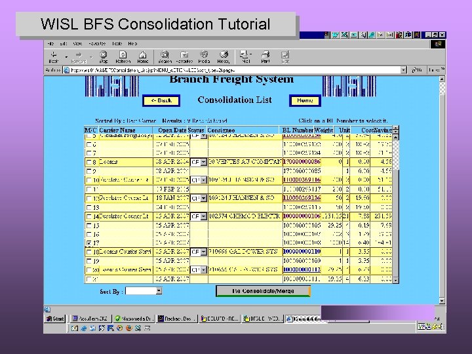This screenshot has height=354, width=472.
Task: Tick the checkbox for row 10
Action: (88, 180)
